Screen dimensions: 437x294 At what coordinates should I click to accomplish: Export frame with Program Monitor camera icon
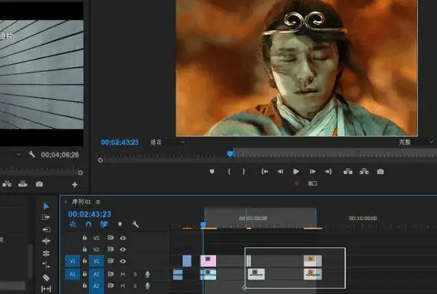click(x=380, y=172)
